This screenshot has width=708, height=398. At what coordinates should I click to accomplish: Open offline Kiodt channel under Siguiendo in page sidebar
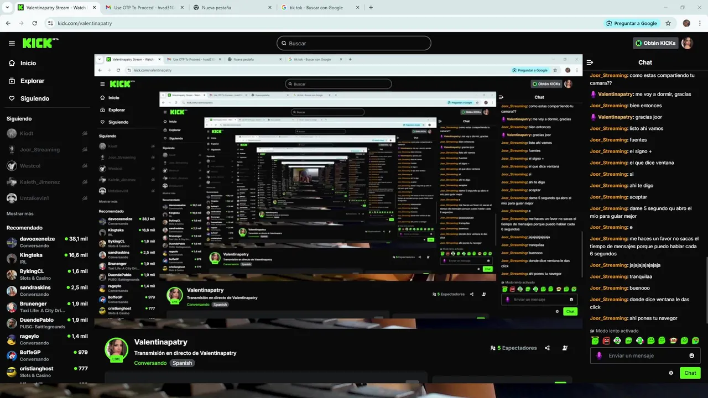pyautogui.click(x=47, y=133)
